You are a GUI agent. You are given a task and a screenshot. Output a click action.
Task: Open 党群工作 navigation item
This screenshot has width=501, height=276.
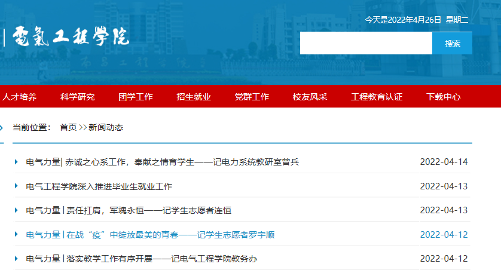pos(252,97)
